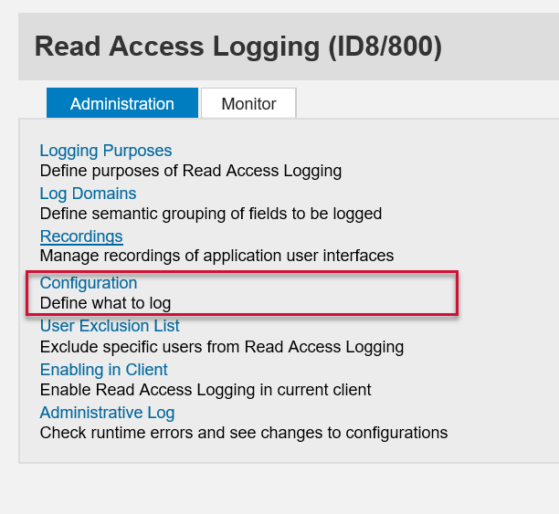
Task: Click the underlined Recordings link
Action: (81, 236)
